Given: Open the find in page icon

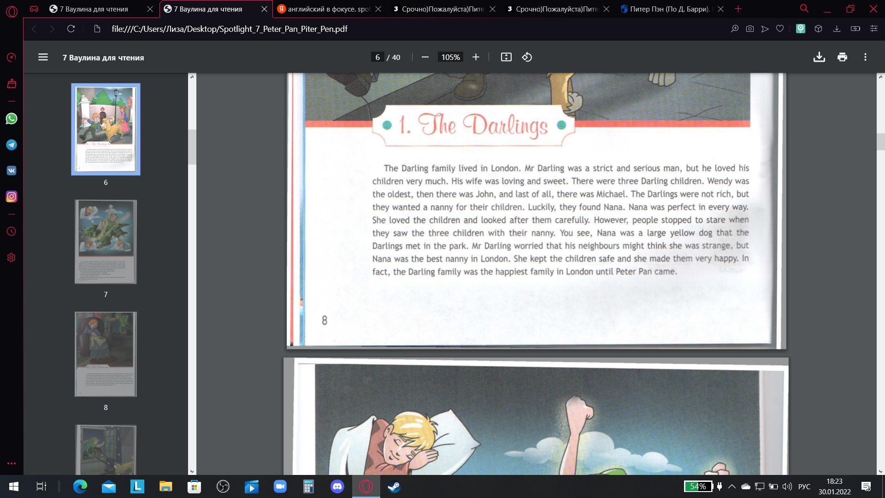Looking at the screenshot, I should click(x=735, y=29).
